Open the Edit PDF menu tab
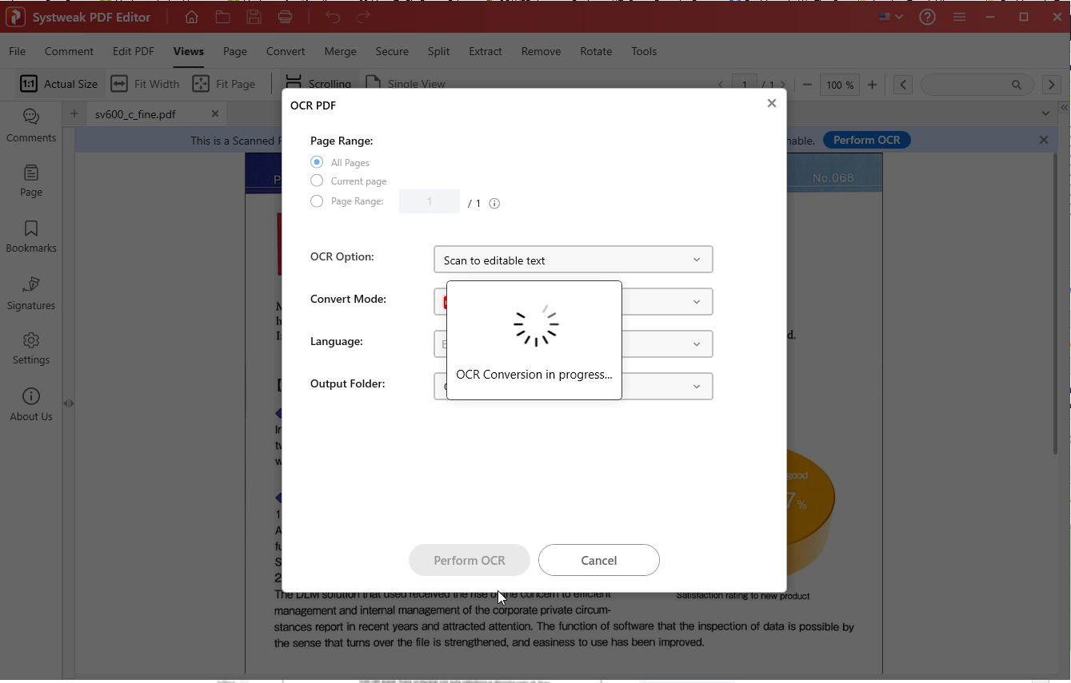Viewport: 1071px width, 683px height. pos(134,51)
